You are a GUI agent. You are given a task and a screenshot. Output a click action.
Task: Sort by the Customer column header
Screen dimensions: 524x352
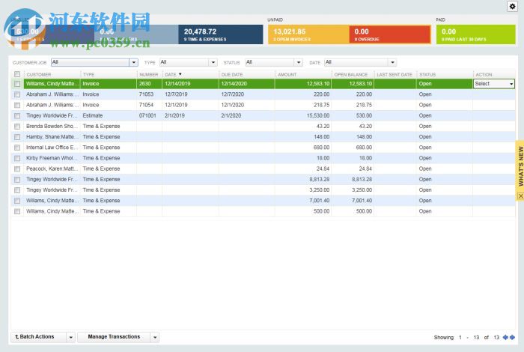39,75
